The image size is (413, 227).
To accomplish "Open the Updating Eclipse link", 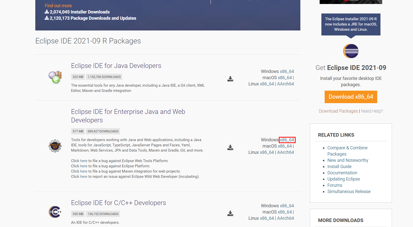I will coord(344,179).
